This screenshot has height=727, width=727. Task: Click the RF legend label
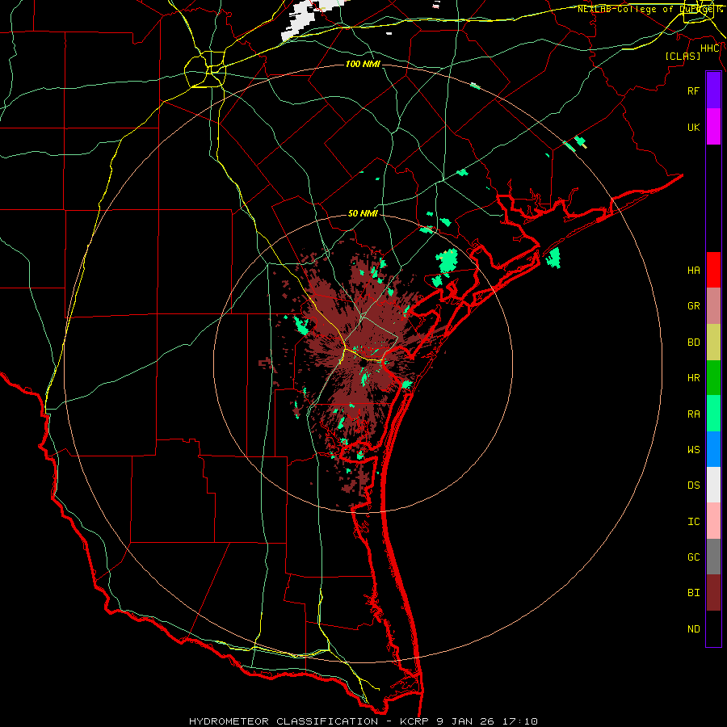tap(694, 90)
